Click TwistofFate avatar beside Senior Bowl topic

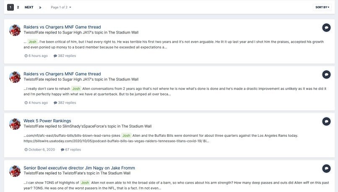coord(15,171)
